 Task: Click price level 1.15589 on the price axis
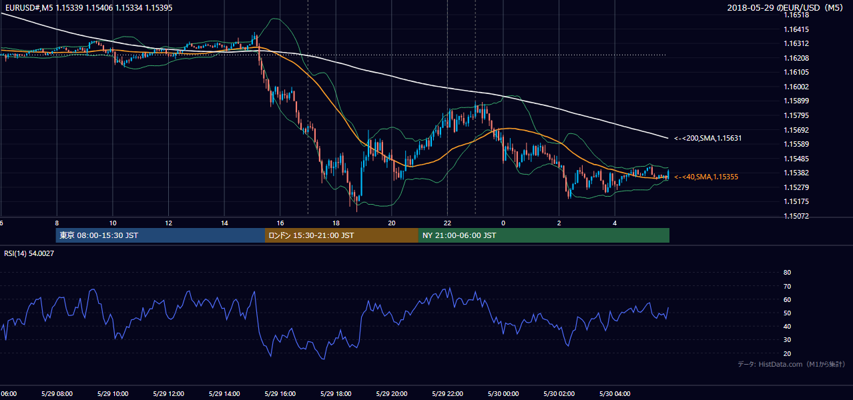pos(796,144)
